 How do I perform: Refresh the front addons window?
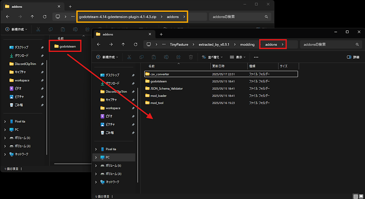pos(136,44)
